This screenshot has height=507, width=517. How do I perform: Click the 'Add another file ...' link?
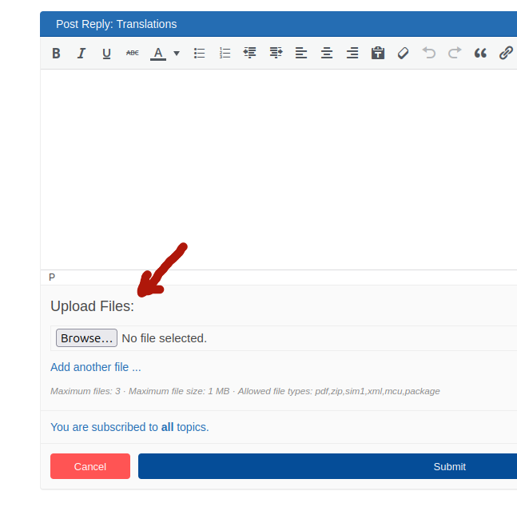96,368
